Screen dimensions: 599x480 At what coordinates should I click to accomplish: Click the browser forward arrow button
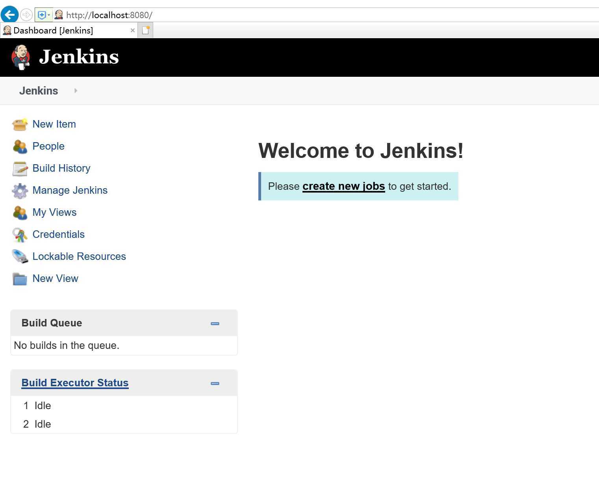click(26, 15)
